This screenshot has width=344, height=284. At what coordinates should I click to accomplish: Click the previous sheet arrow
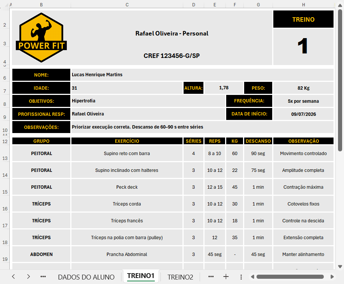point(13,277)
